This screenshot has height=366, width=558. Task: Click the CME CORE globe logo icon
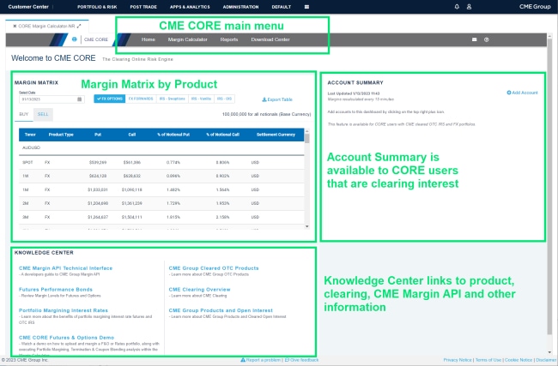[x=76, y=39]
